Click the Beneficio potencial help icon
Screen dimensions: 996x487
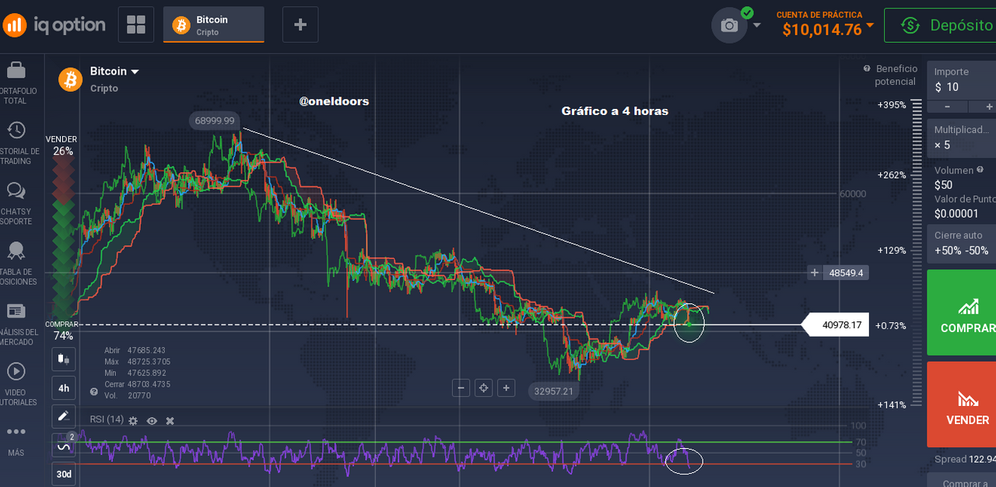click(x=866, y=68)
